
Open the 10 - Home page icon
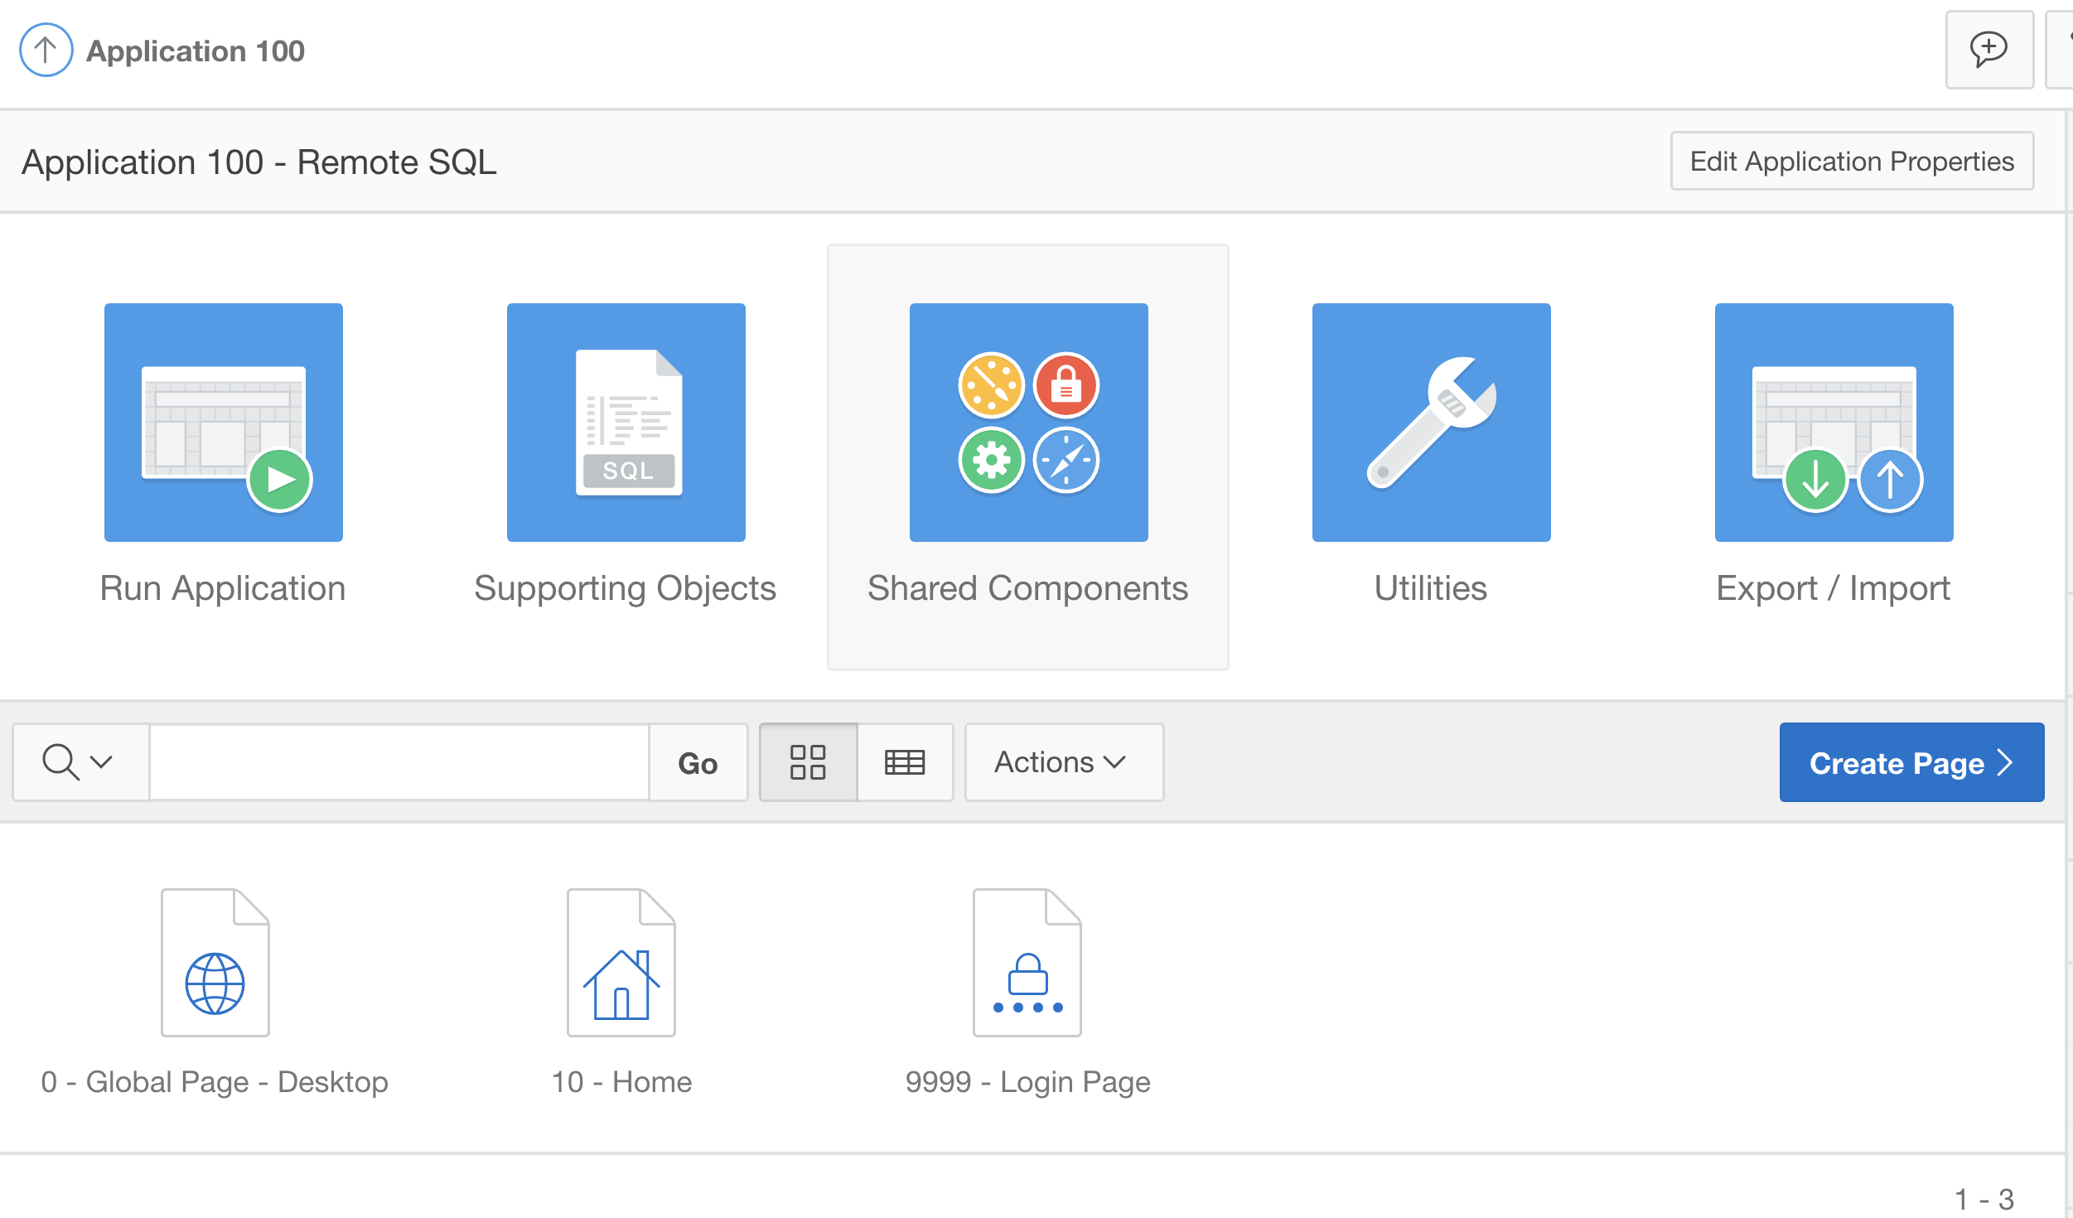[621, 962]
